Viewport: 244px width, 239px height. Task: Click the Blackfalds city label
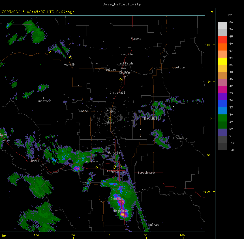pyautogui.click(x=125, y=63)
